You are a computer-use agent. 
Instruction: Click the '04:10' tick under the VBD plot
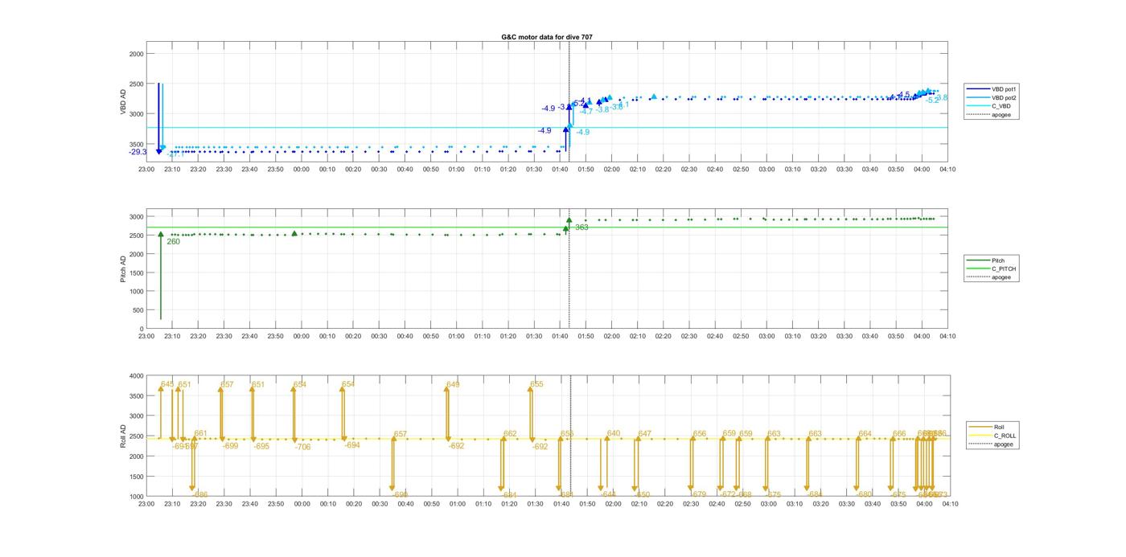(947, 170)
